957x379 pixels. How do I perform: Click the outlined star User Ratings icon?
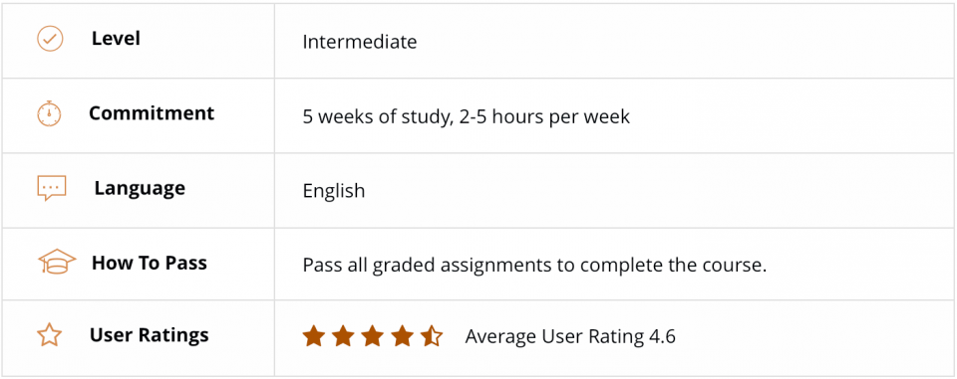click(x=50, y=335)
